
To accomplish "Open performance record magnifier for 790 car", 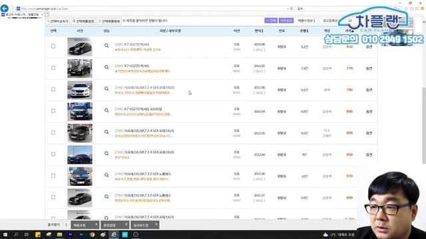I will pos(106,89).
